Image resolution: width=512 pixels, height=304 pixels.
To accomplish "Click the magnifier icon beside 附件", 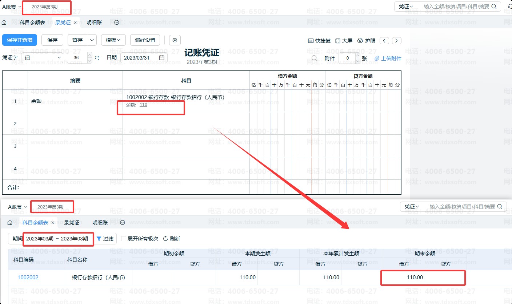I will pos(314,58).
